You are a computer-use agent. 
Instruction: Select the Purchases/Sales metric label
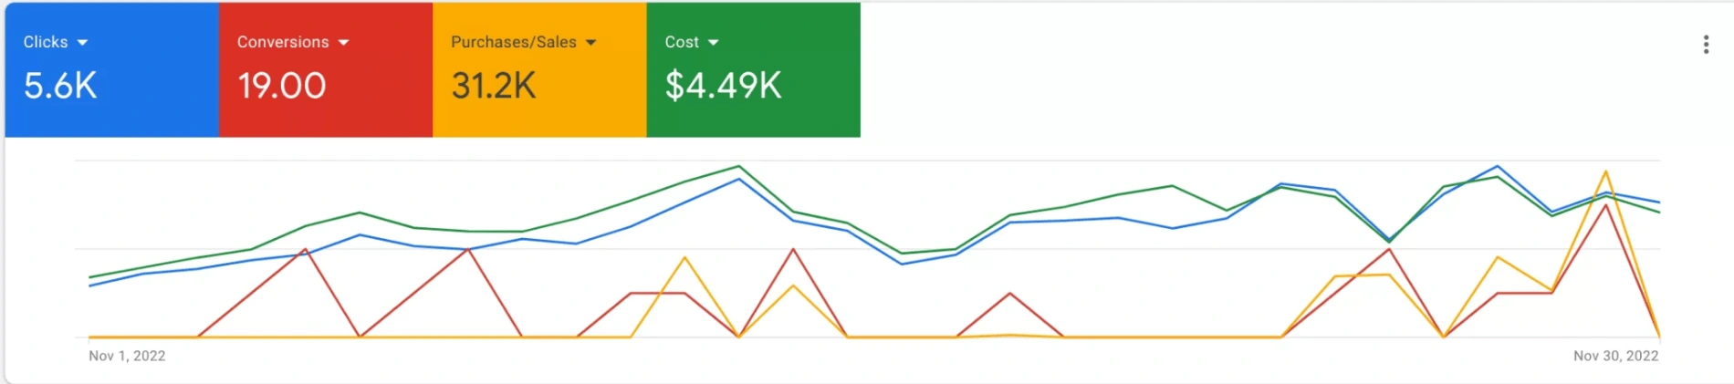514,42
